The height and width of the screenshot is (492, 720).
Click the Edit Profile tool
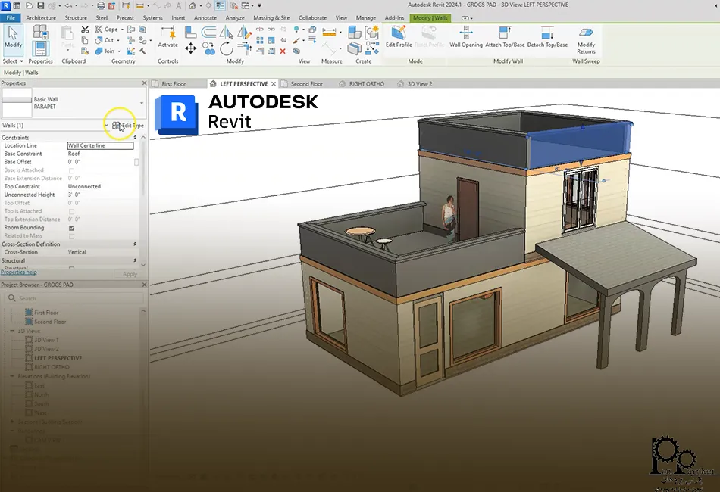(399, 36)
